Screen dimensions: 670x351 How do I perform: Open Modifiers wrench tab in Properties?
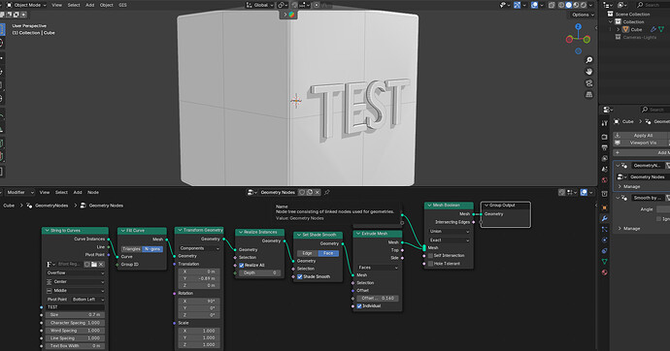604,219
